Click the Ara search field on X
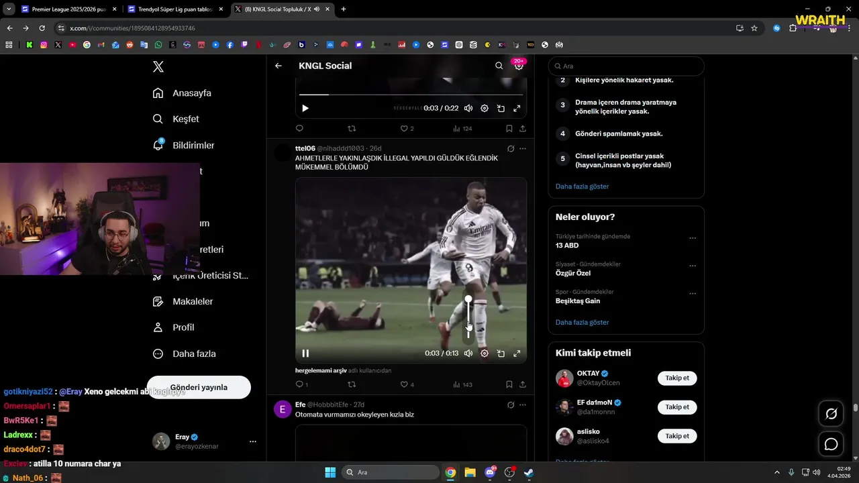 626,66
